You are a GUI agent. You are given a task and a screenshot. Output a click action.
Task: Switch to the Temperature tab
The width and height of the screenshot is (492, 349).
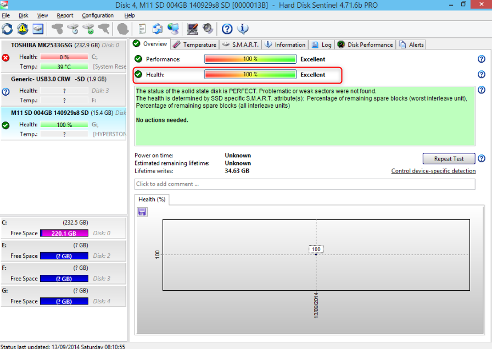coord(195,45)
